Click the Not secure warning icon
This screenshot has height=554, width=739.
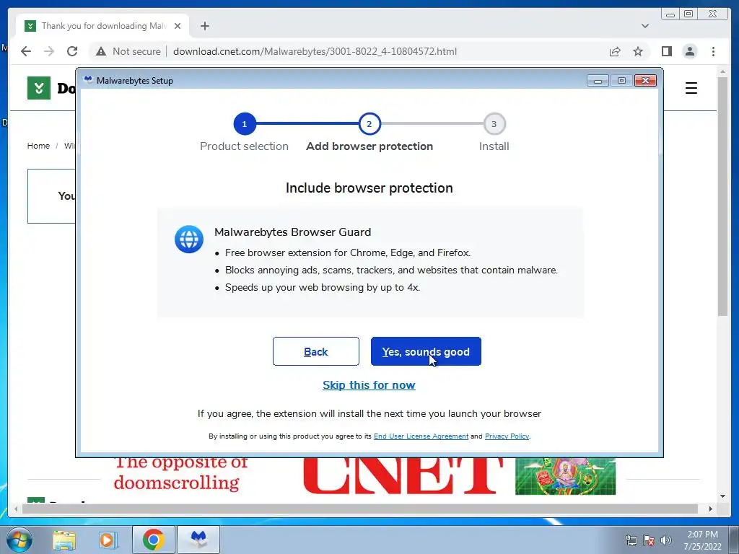tap(101, 51)
